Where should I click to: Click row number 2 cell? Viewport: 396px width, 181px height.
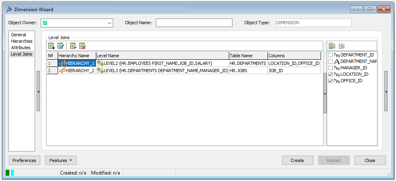52,71
